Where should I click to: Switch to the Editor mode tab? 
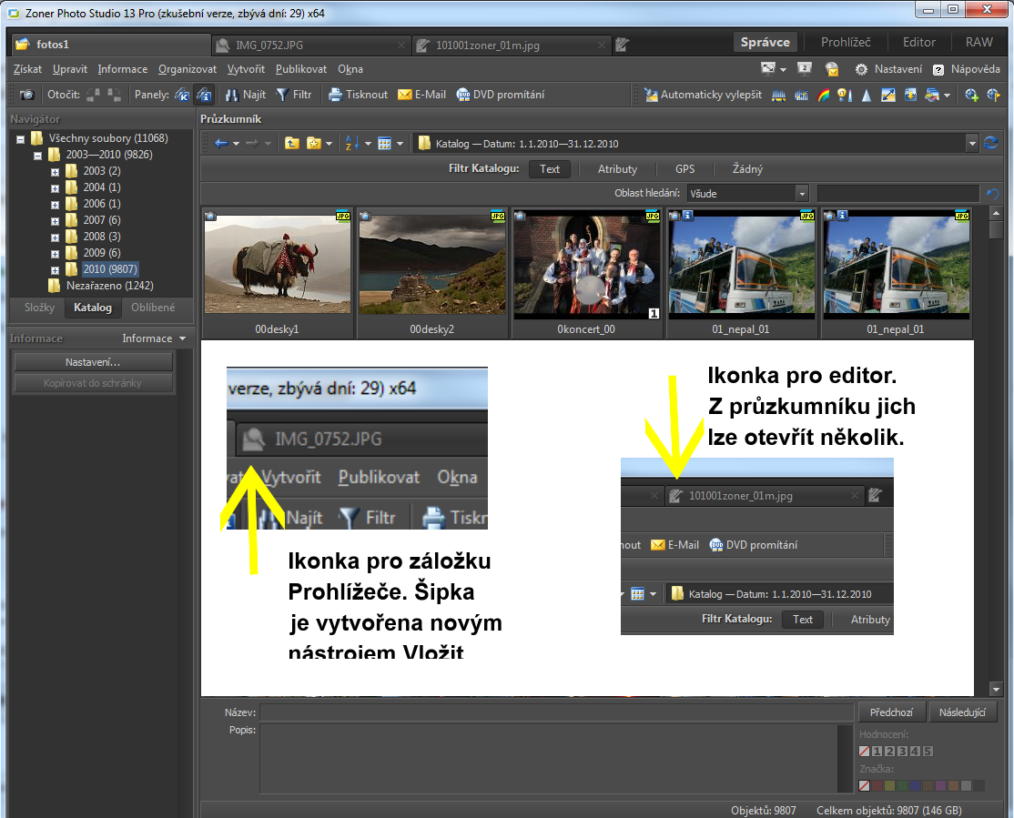(918, 42)
